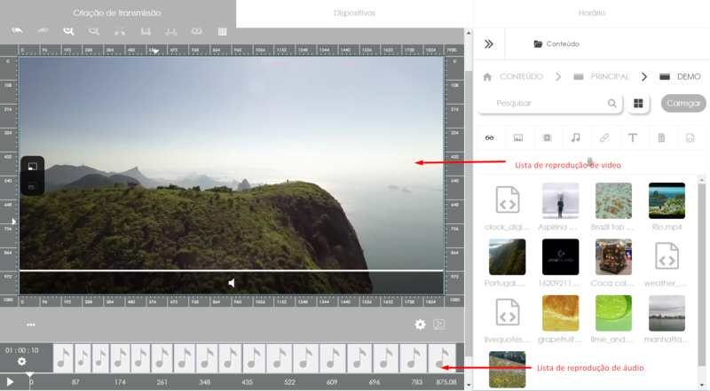Filter content by text T icon

[x=633, y=137]
